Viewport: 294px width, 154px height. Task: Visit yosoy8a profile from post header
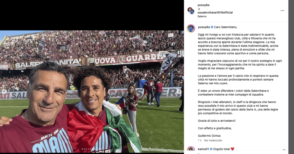click(x=204, y=5)
